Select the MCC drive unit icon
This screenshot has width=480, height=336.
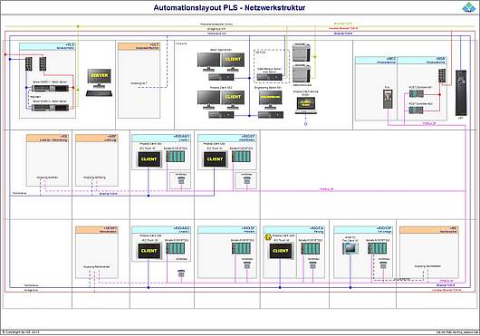(x=388, y=99)
